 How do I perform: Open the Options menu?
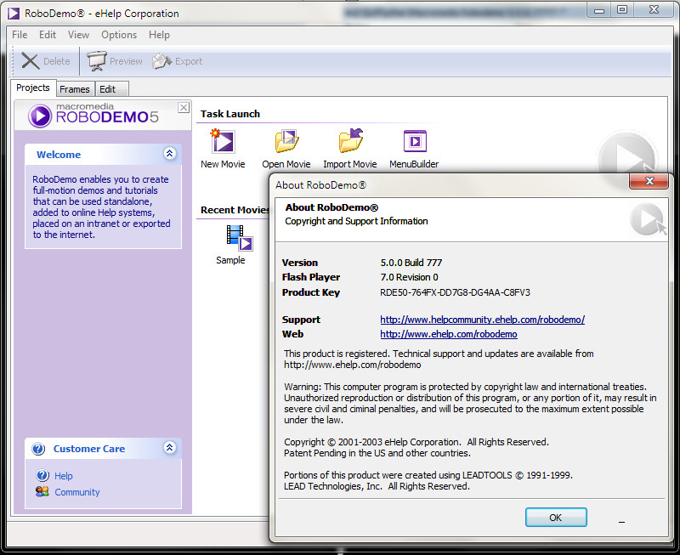(119, 35)
